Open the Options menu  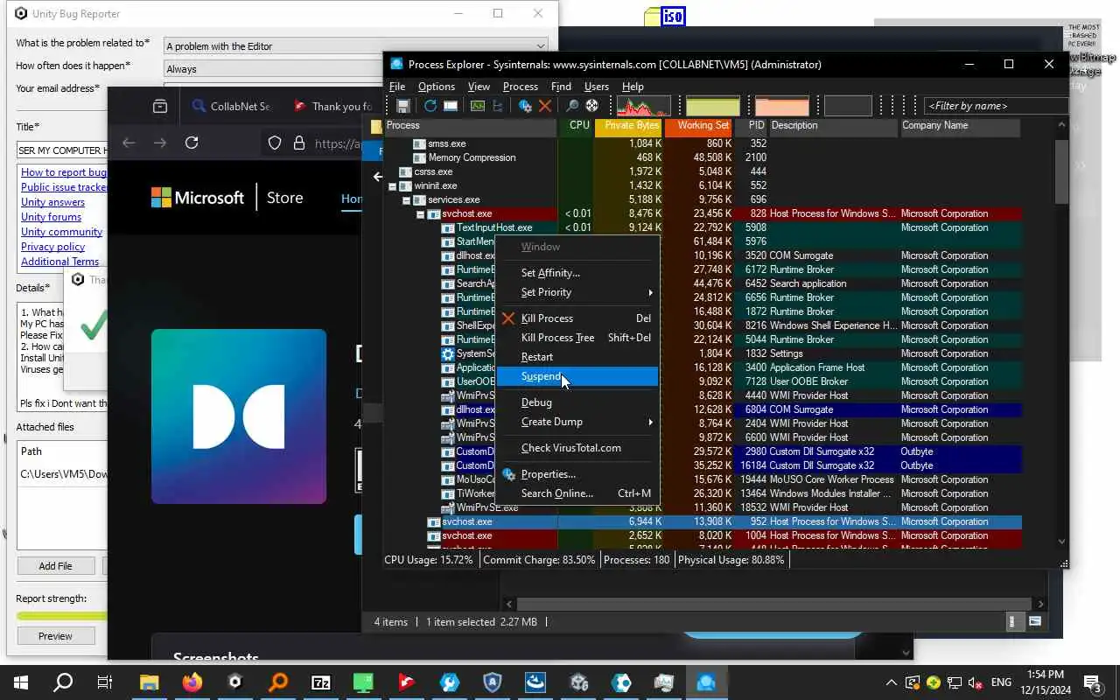[436, 87]
